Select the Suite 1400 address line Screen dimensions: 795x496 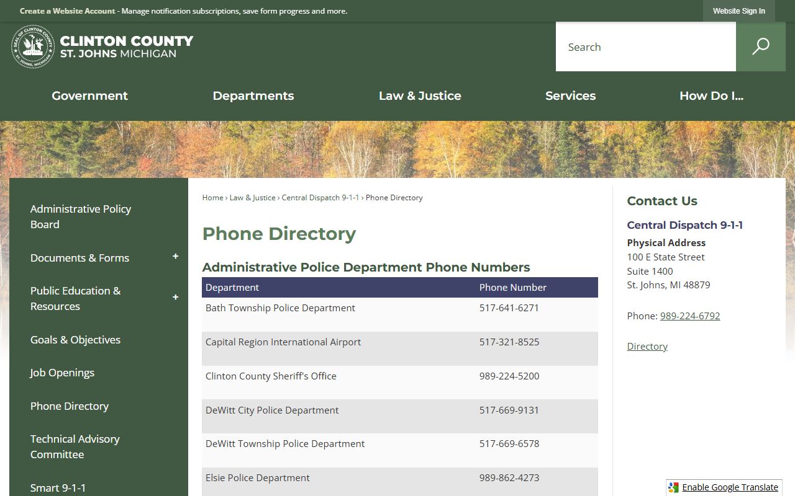pos(650,271)
